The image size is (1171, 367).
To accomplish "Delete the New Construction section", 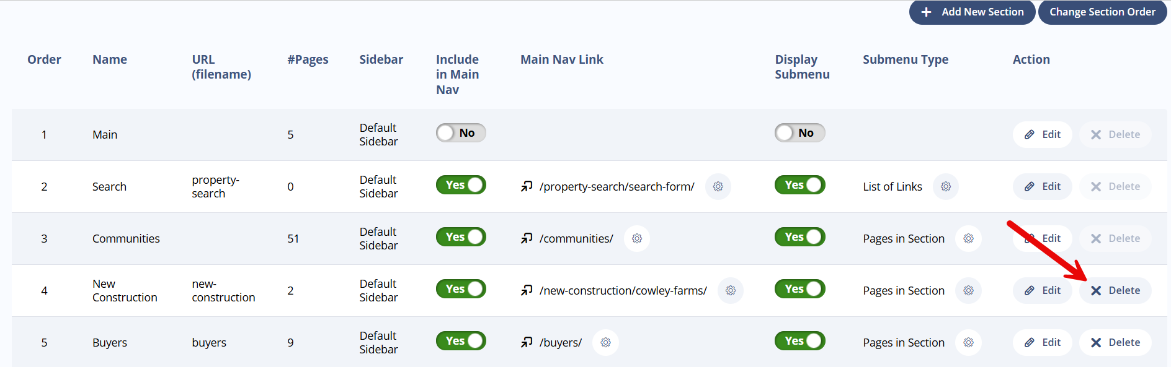I will (x=1115, y=290).
